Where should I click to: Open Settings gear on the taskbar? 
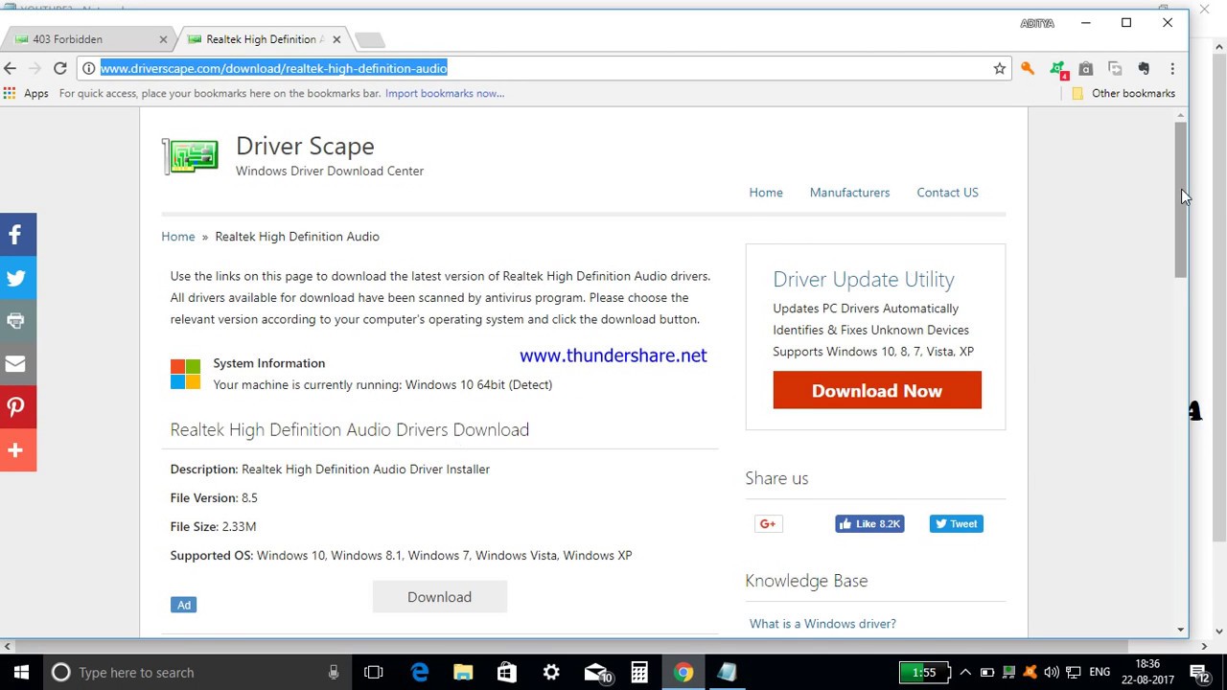click(x=551, y=672)
